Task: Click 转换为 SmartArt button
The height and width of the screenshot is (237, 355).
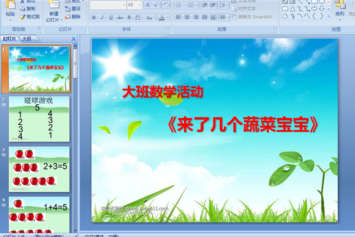Action: pyautogui.click(x=253, y=17)
